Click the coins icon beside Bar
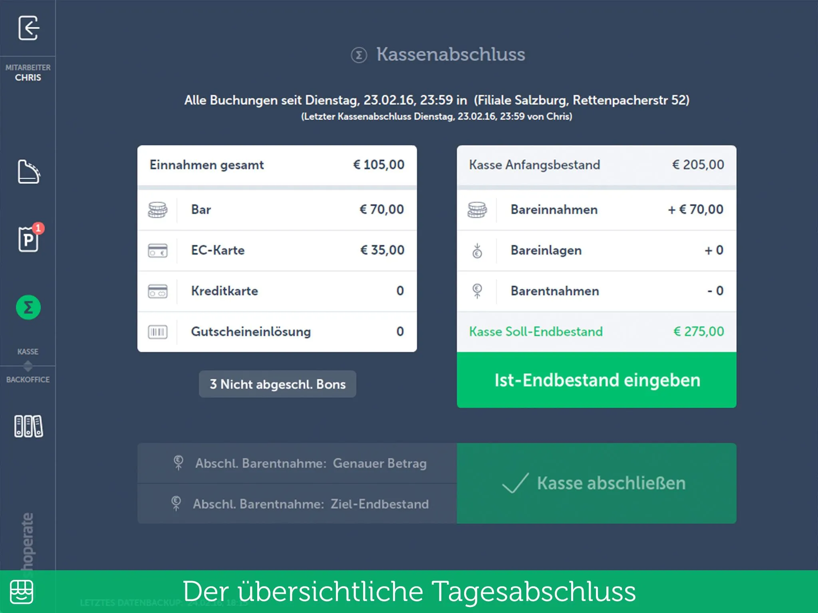Viewport: 818px width, 613px height. tap(158, 210)
